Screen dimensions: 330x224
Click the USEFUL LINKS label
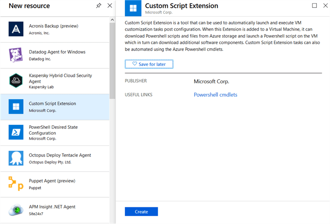138,95
